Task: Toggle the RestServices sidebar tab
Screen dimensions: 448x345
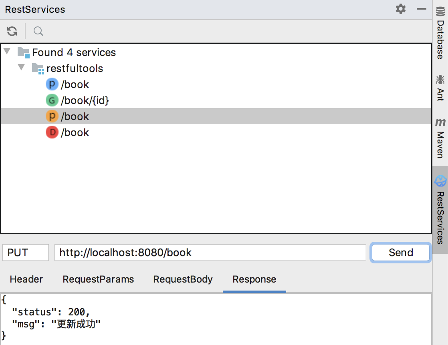Action: (x=440, y=210)
